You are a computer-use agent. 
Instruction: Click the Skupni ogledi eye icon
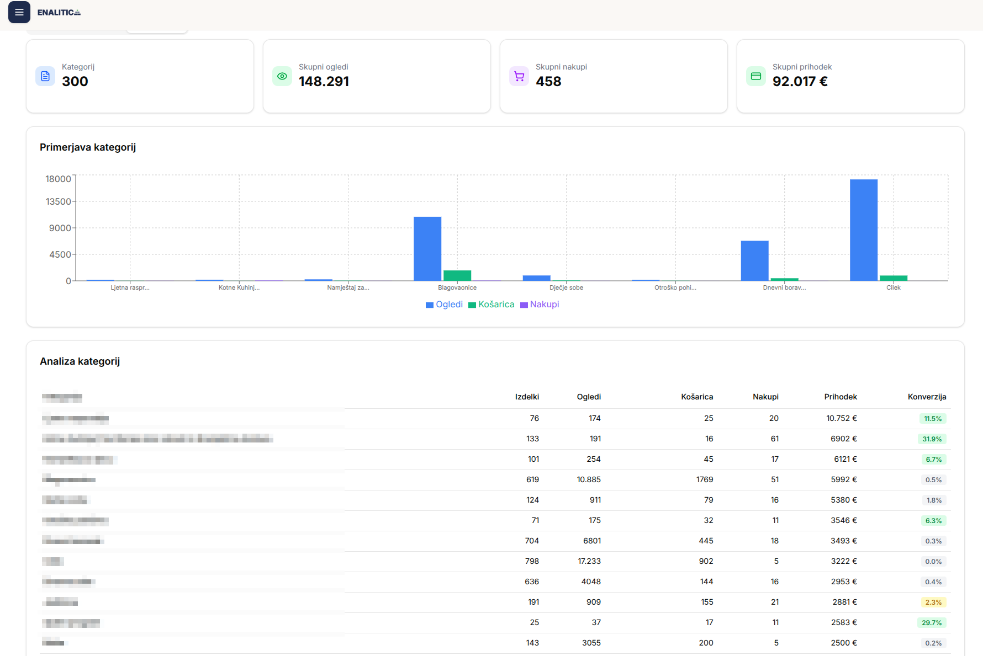282,76
